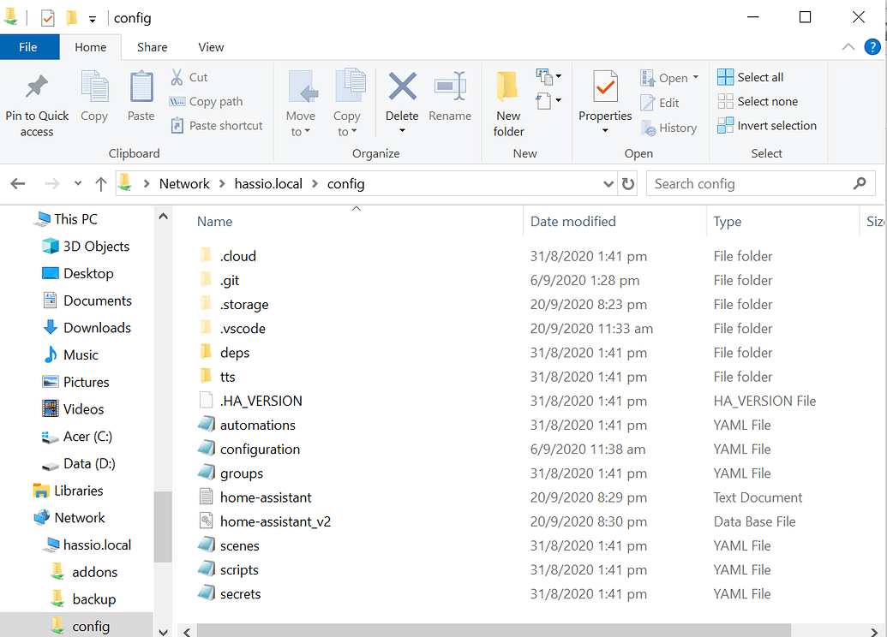Viewport: 887px width, 637px height.
Task: Click the Search config input field
Action: pyautogui.click(x=746, y=183)
